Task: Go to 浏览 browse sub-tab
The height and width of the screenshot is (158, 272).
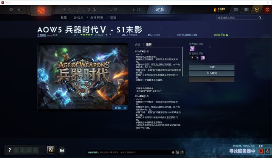Action: [x=113, y=17]
